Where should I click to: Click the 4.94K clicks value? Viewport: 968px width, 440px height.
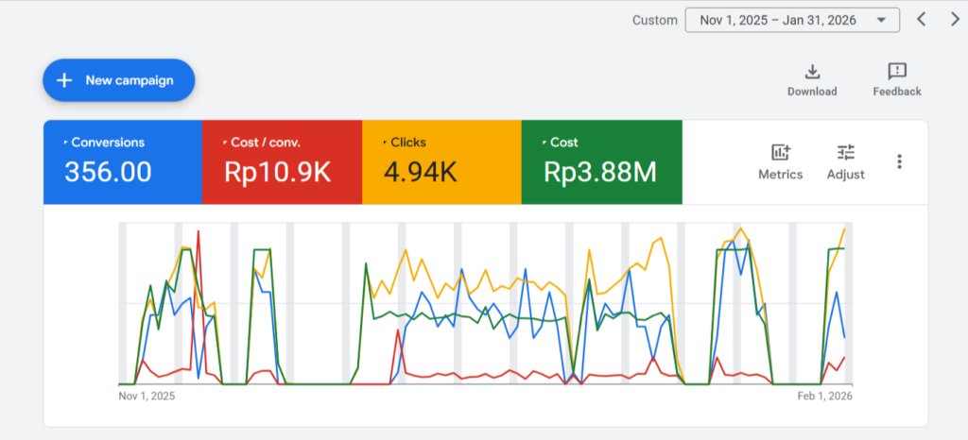point(419,172)
